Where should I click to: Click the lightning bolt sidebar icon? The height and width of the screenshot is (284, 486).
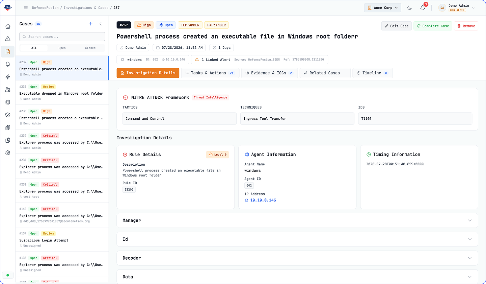click(x=8, y=77)
